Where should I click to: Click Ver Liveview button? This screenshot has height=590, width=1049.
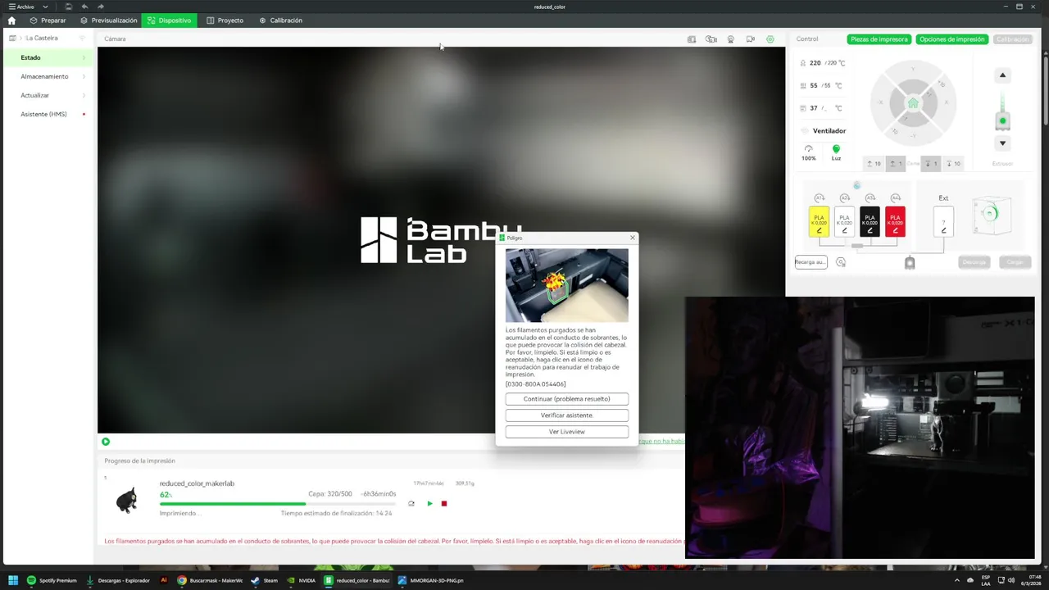coord(567,432)
